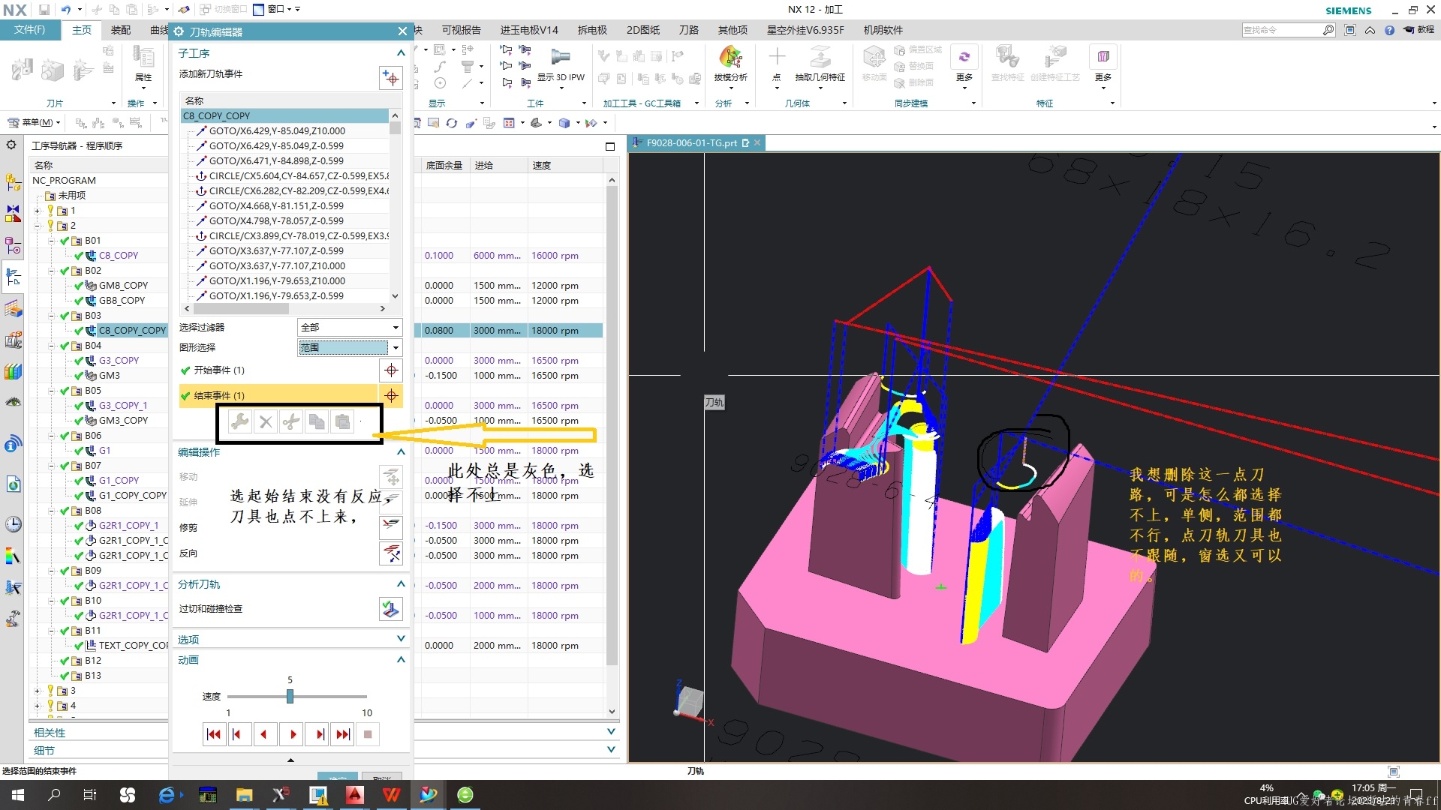Screen dimensions: 1441x810
Task: Click the add new tool path event icon
Action: pyautogui.click(x=390, y=77)
